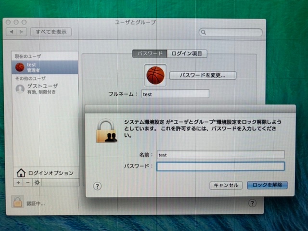Image resolution: width=308 pixels, height=231 pixels.
Task: Switch to the ログイン項目 tab
Action: click(x=187, y=53)
